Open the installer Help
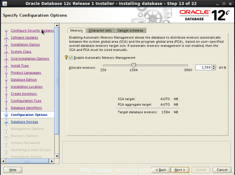 point(12,170)
